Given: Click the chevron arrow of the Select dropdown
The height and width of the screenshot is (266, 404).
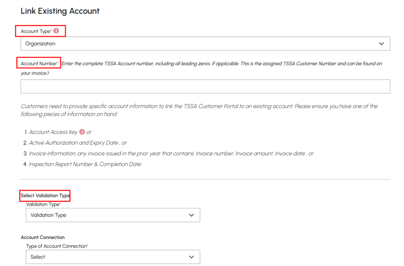Looking at the screenshot, I should coord(191,257).
